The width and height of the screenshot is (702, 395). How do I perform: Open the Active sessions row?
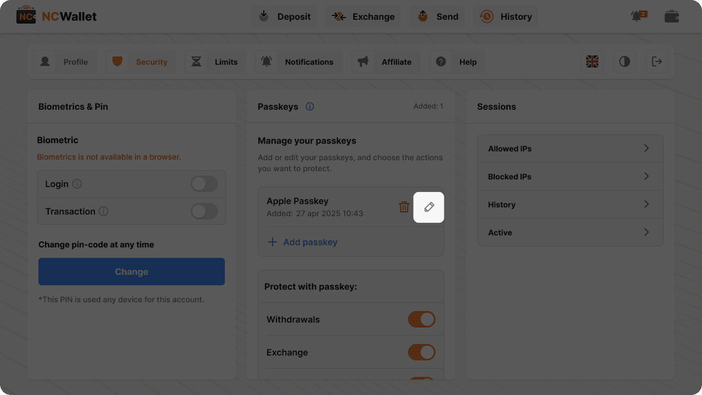[570, 233]
